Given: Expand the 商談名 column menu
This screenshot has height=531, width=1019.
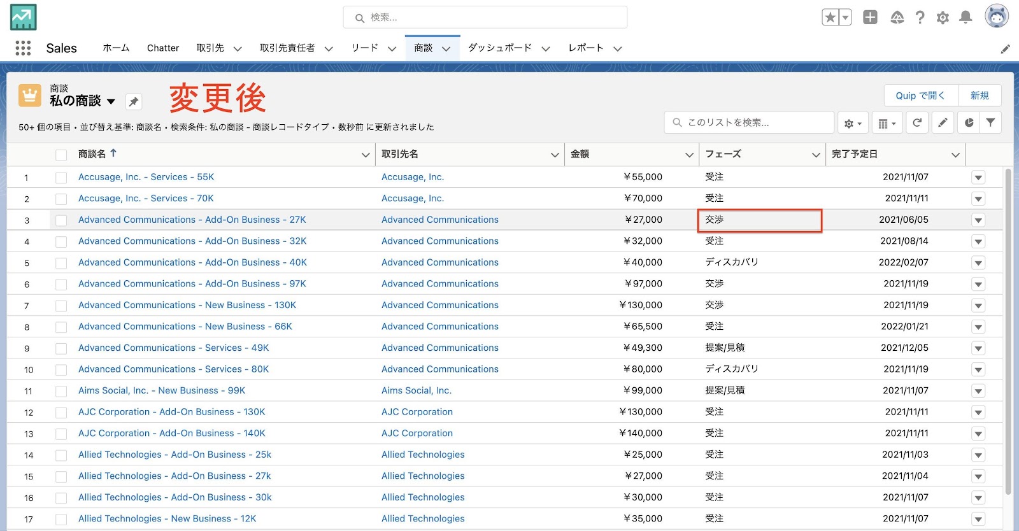Looking at the screenshot, I should pyautogui.click(x=366, y=155).
